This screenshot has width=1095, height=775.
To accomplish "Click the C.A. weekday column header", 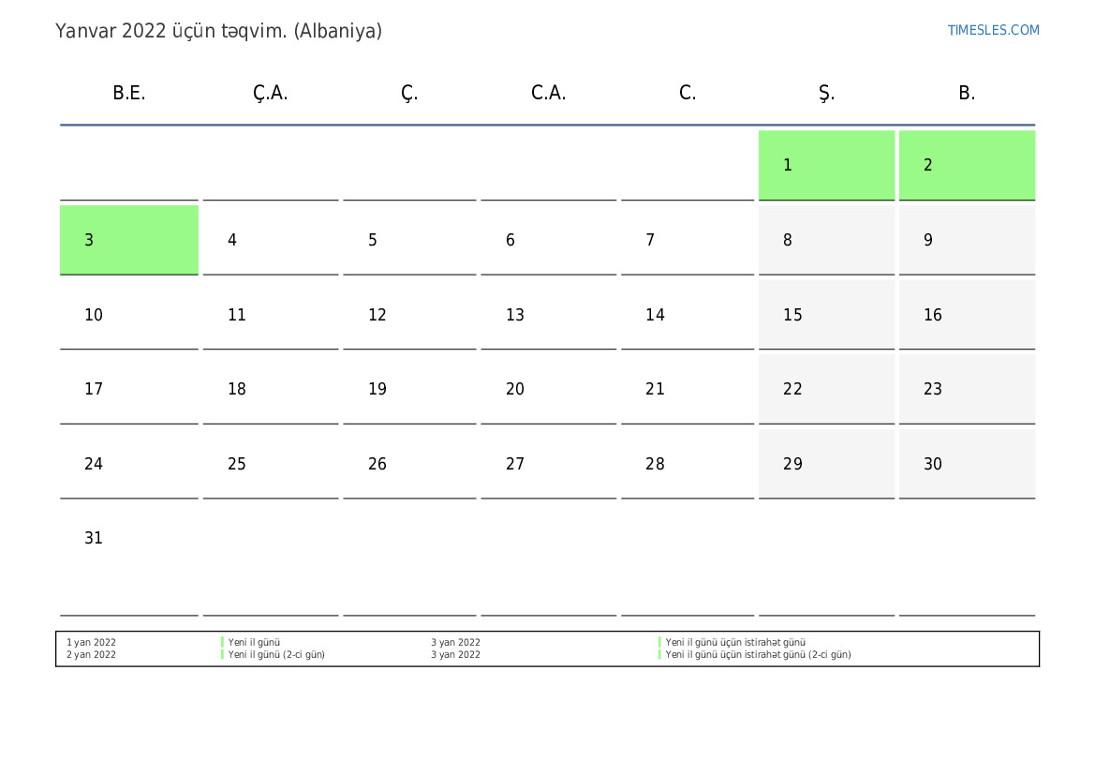I will [x=548, y=93].
